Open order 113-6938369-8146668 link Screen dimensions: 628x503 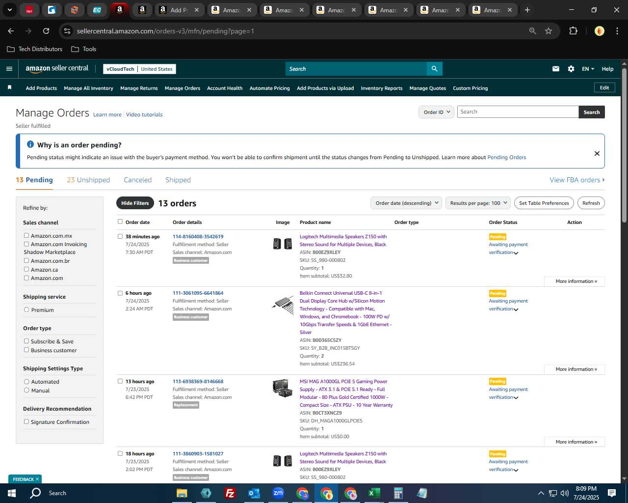[198, 381]
